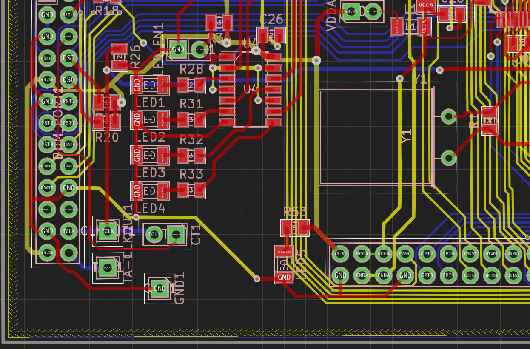The image size is (530, 349).
Task: Click the UCTS2 pad on the bottom header
Action: (470, 275)
